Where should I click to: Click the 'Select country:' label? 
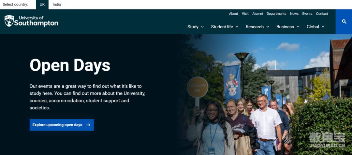(15, 5)
